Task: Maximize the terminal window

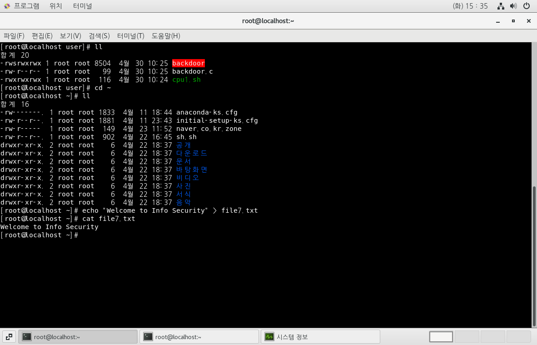Action: (513, 21)
